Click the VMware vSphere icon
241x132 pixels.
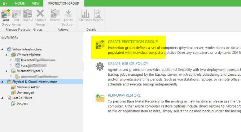pos(13,55)
